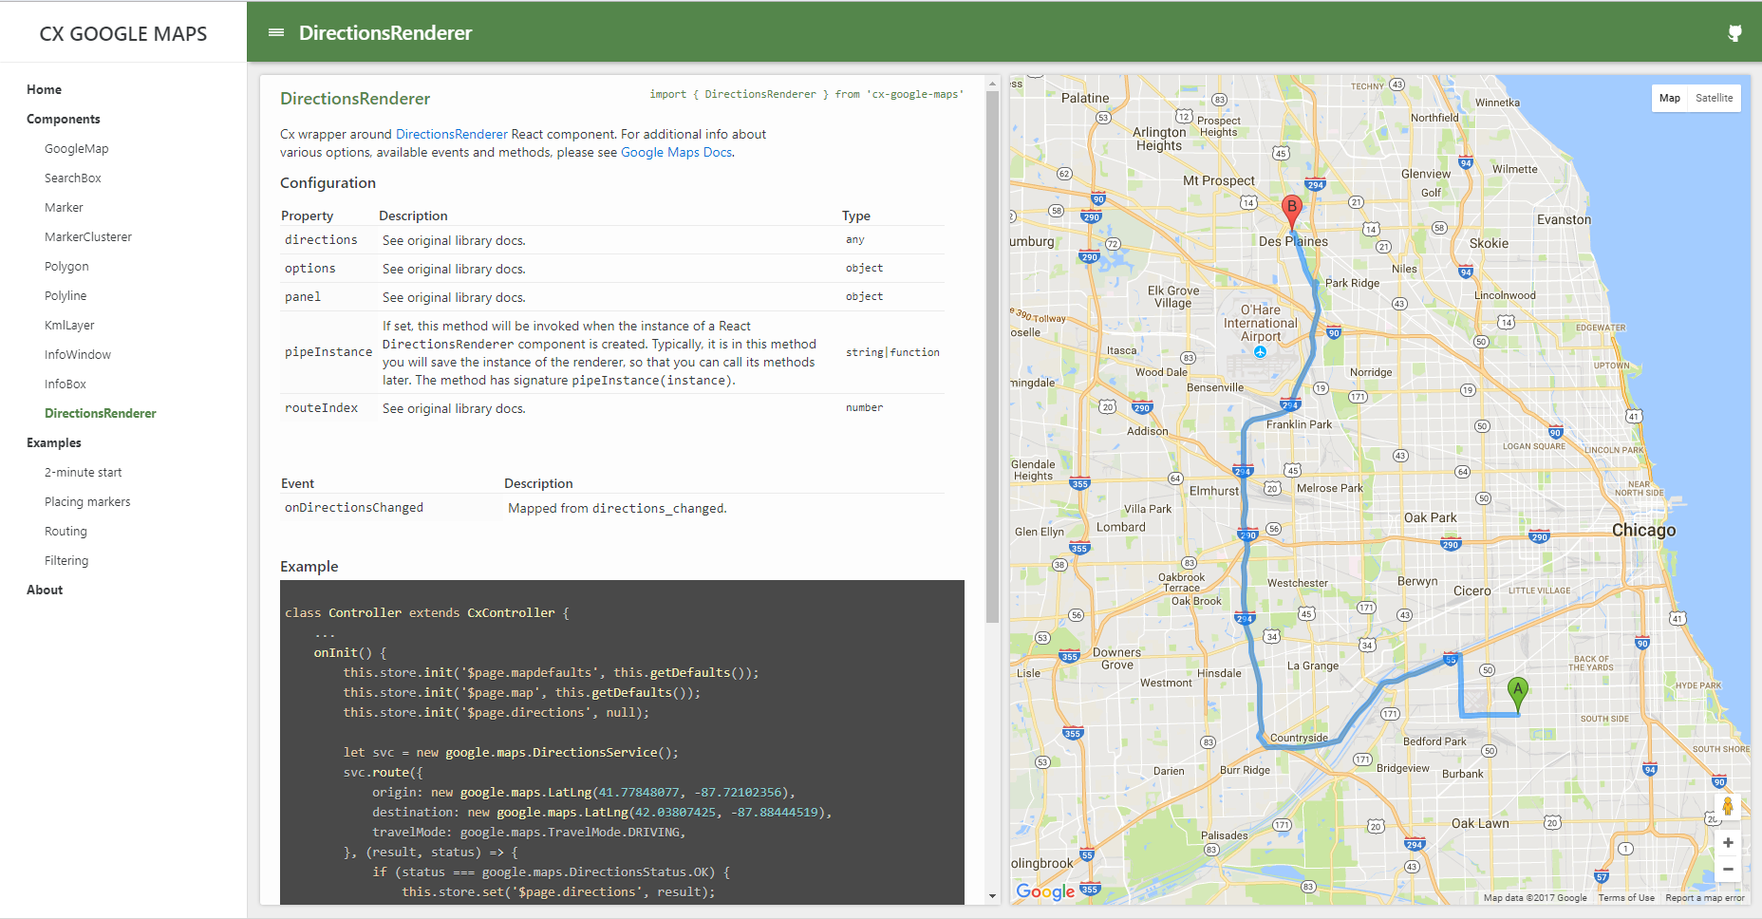Screen dimensions: 1762x919
Task: Open the KmlLayer component page
Action: tap(69, 325)
